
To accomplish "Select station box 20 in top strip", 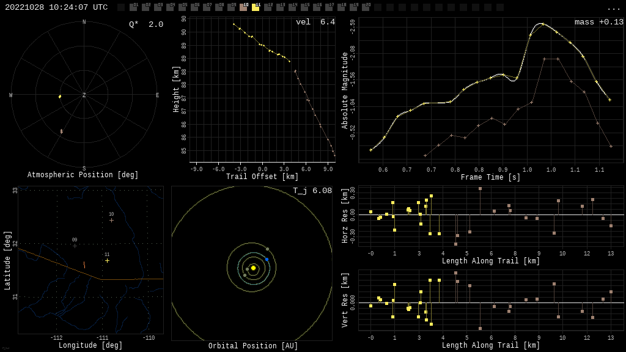I will coord(365,7).
